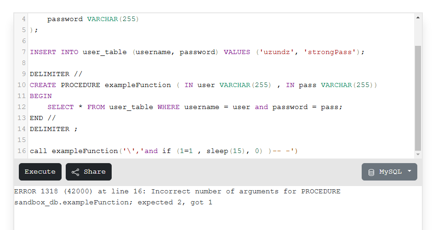Click the share network icon
The image size is (432, 230).
point(75,172)
